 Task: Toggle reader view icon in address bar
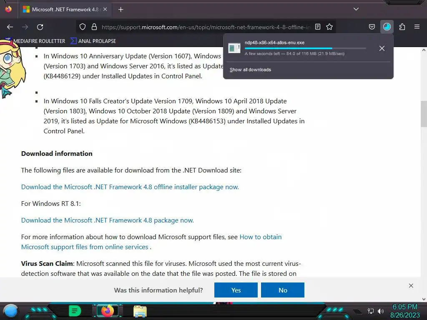click(317, 27)
